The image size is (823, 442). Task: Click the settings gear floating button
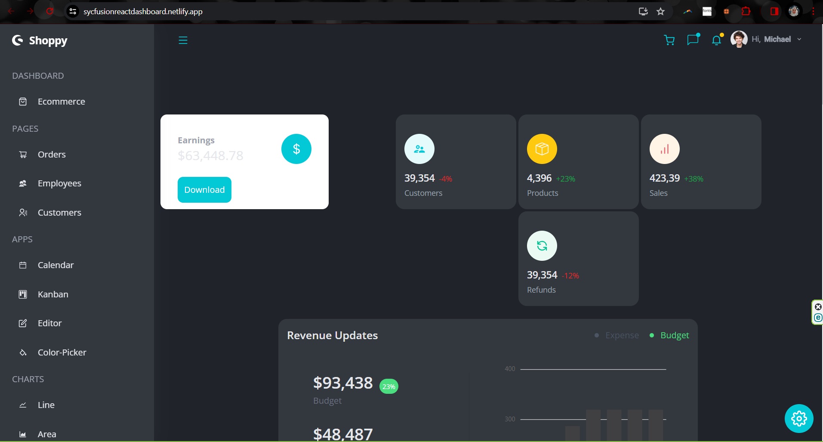coord(798,418)
